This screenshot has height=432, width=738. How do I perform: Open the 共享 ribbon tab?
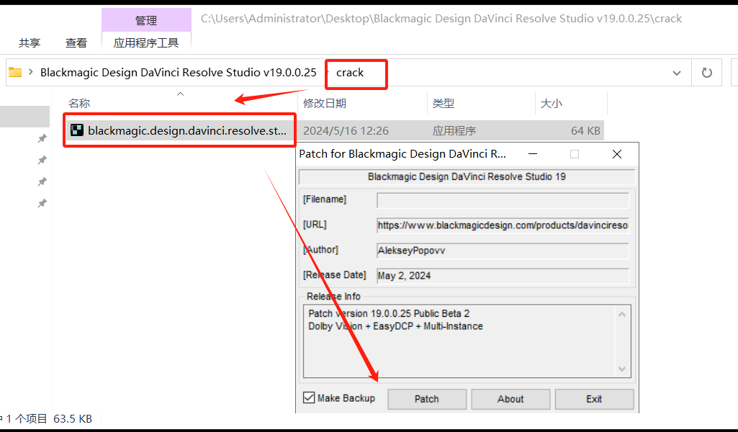coord(30,42)
